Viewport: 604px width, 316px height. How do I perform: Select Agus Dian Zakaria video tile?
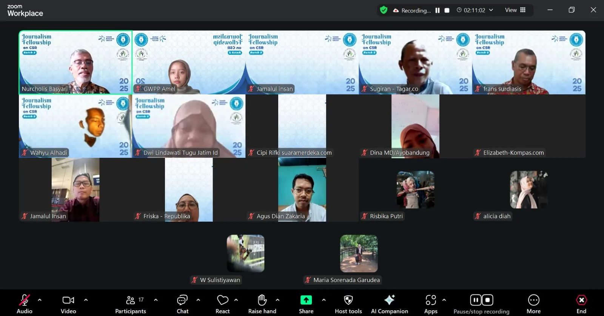(x=302, y=190)
